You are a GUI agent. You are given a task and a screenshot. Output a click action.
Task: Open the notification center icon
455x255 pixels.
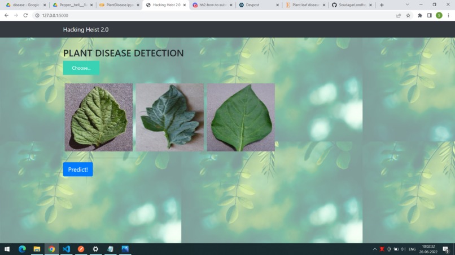tap(446, 249)
